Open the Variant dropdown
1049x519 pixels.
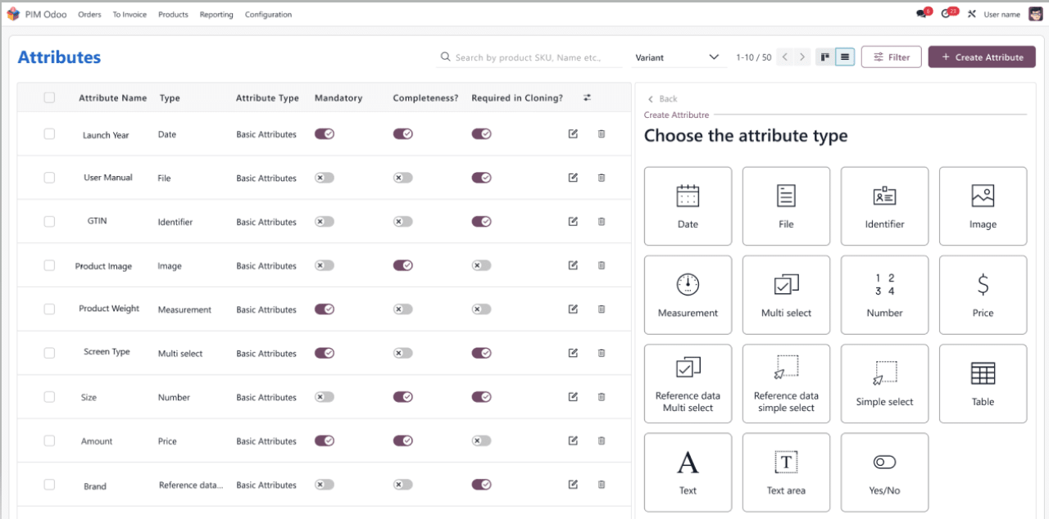(x=677, y=57)
